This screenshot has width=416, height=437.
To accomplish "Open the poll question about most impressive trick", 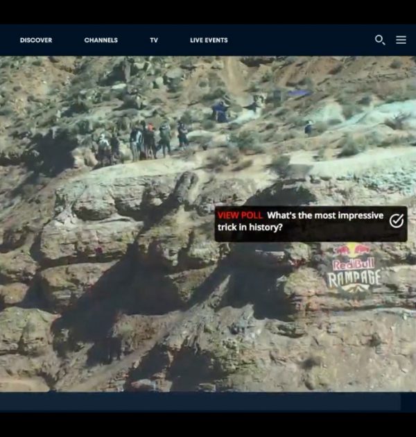I will tap(300, 221).
